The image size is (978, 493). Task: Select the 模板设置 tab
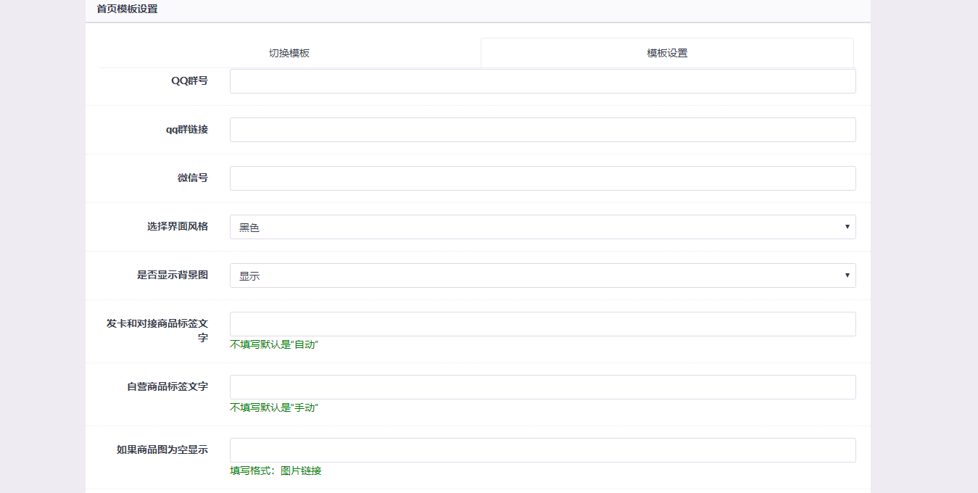[x=667, y=53]
